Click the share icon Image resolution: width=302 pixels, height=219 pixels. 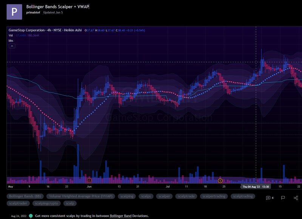tap(296, 198)
